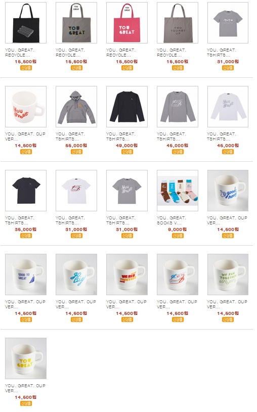Viewport: 257px width, 412px height.
Task: Click the red You Great mug thumbnail
Action: [26, 107]
